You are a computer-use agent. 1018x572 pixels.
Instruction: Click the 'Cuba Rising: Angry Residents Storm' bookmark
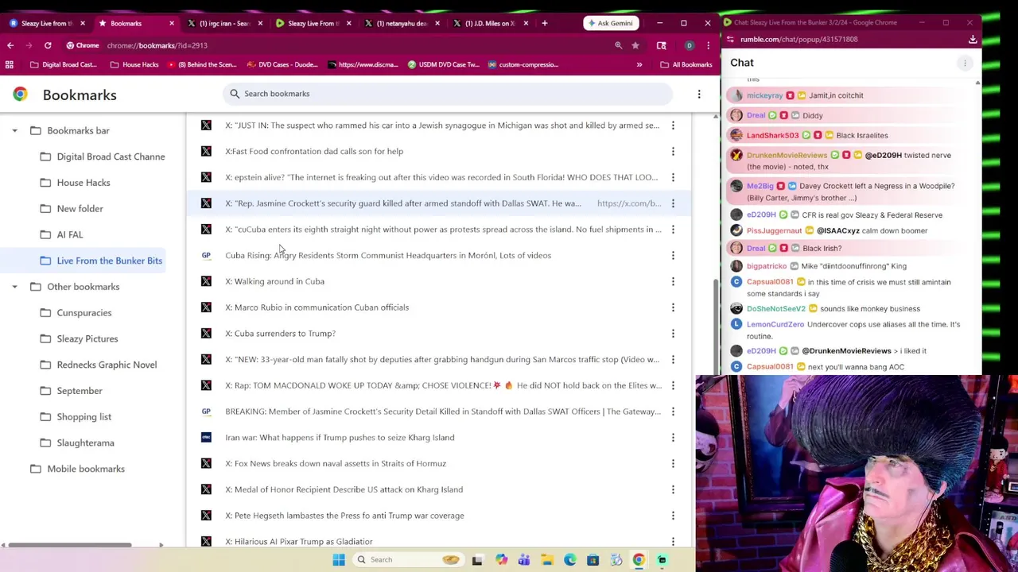pyautogui.click(x=440, y=255)
